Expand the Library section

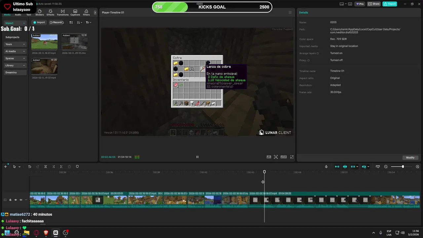(x=15, y=65)
